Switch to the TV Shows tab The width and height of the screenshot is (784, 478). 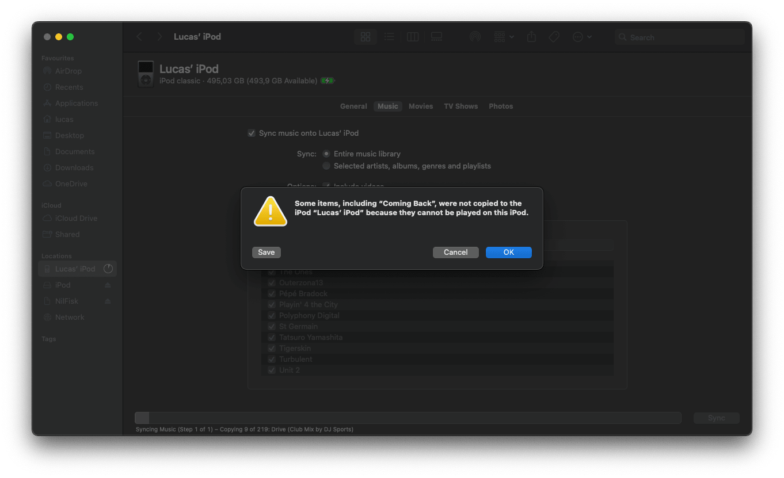coord(461,106)
